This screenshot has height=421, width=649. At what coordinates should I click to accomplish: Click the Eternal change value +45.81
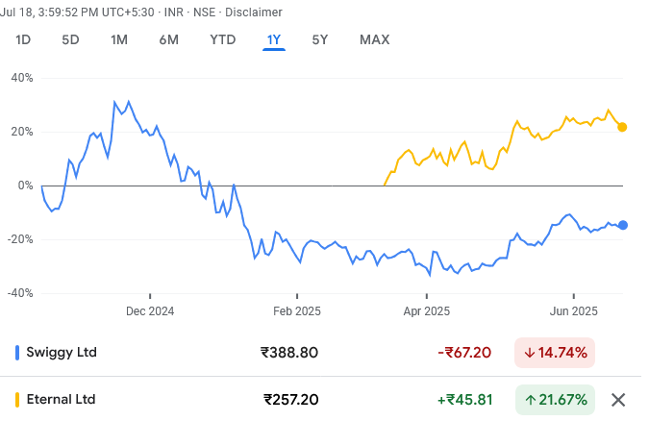[463, 399]
